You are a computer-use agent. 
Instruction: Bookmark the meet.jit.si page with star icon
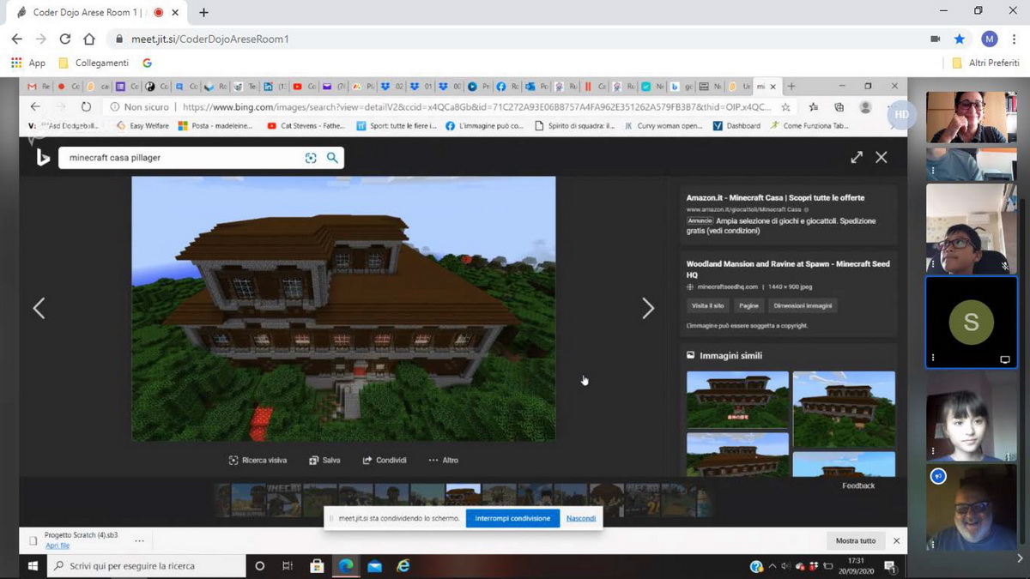click(x=960, y=39)
